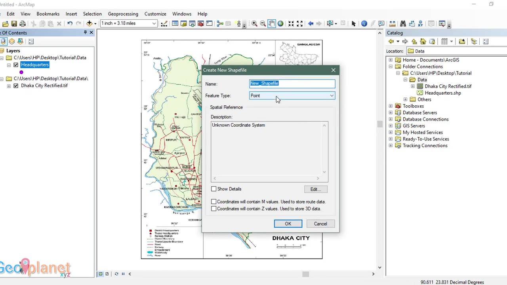Open the Feature Type dropdown
The height and width of the screenshot is (285, 507).
pos(292,95)
